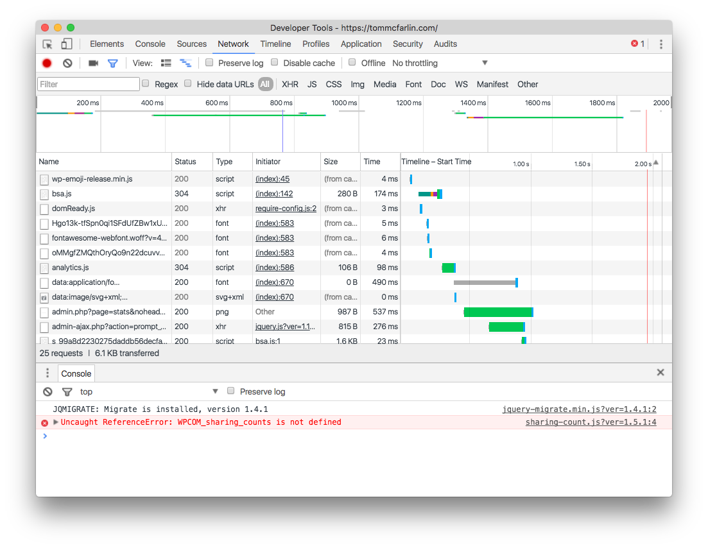
Task: Open the console context top dropdown
Action: [149, 391]
